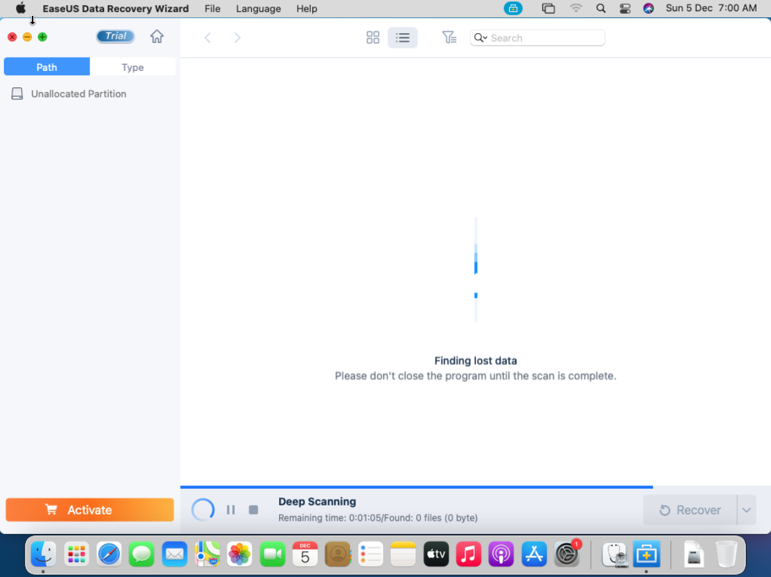Click the Home icon in sidebar
Image resolution: width=771 pixels, height=577 pixels.
click(157, 36)
